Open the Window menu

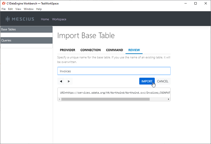[29, 9]
